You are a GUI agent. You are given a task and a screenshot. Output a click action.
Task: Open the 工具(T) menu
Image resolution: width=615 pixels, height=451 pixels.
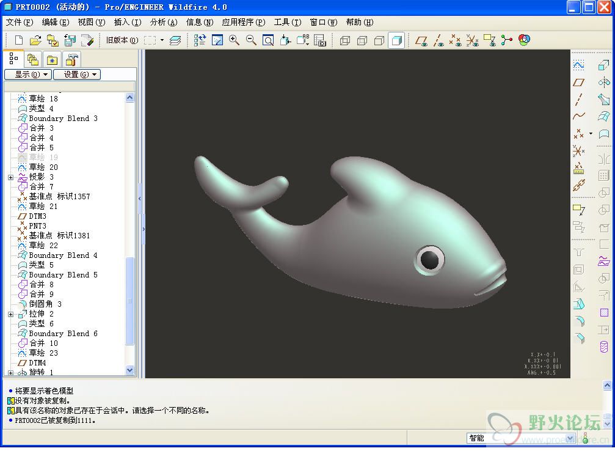288,23
